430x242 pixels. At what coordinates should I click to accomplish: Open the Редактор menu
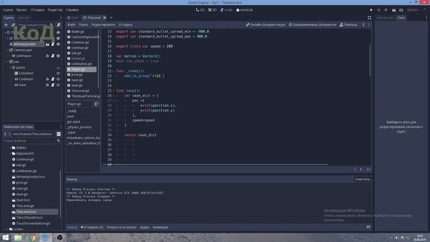(55, 10)
